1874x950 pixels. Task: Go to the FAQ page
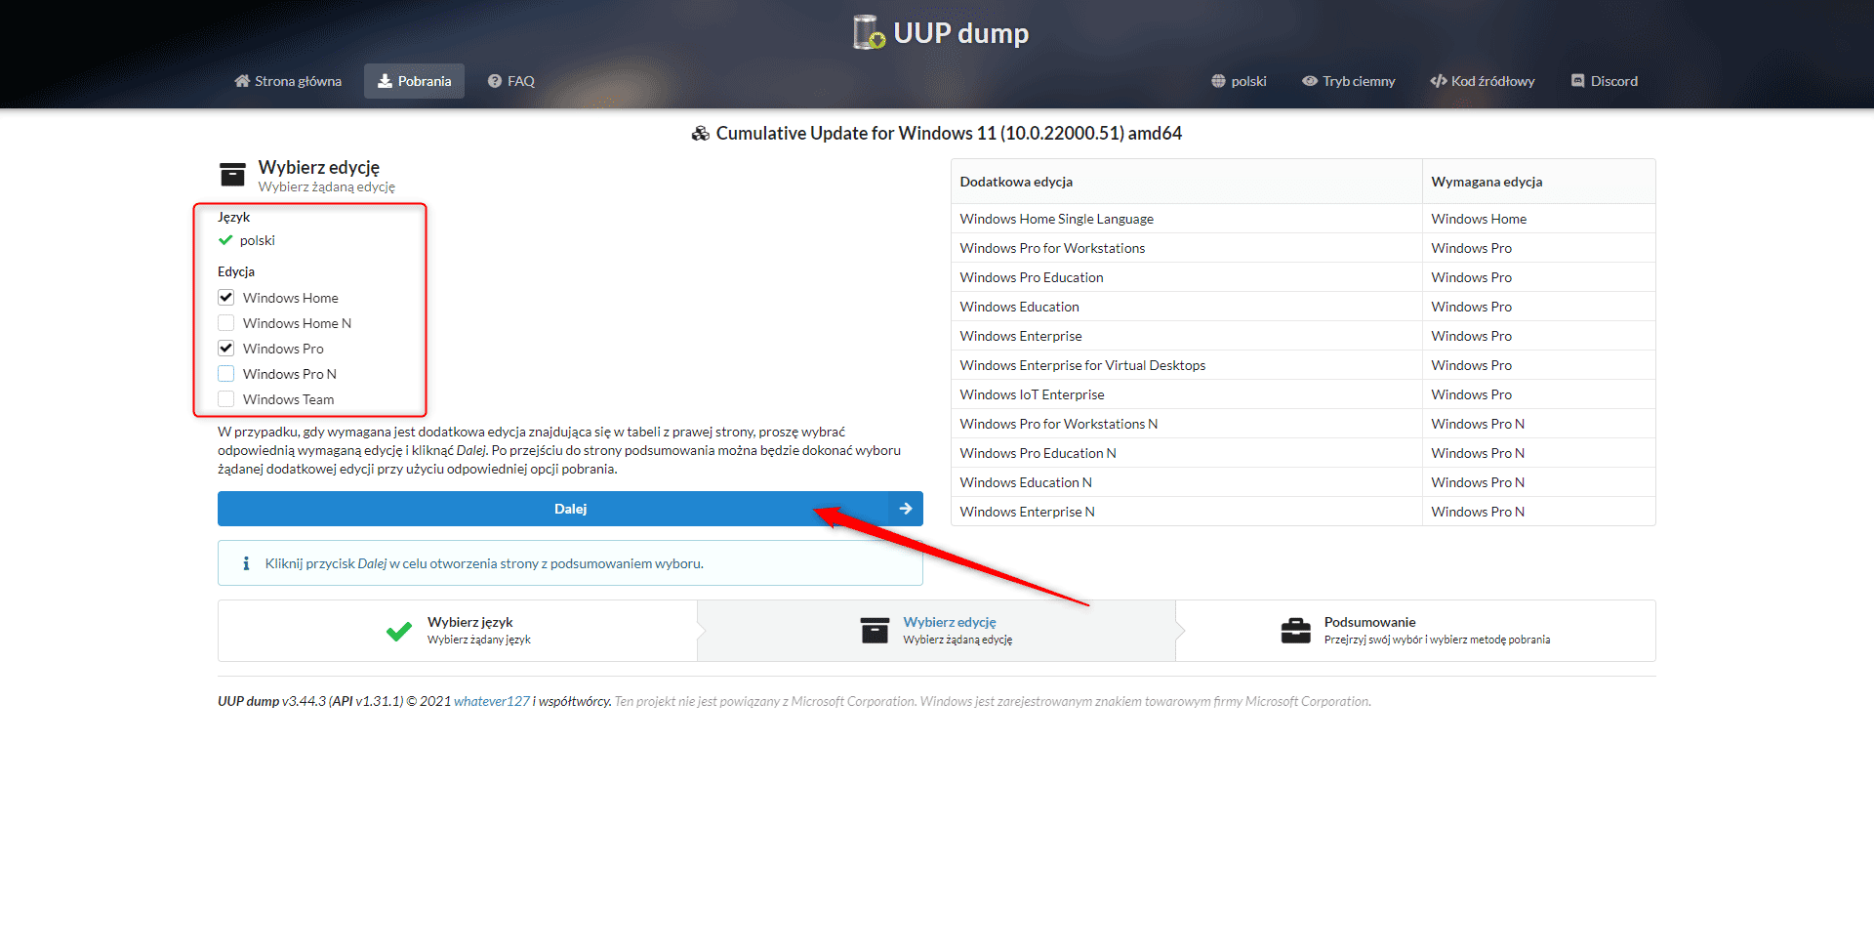pyautogui.click(x=511, y=81)
